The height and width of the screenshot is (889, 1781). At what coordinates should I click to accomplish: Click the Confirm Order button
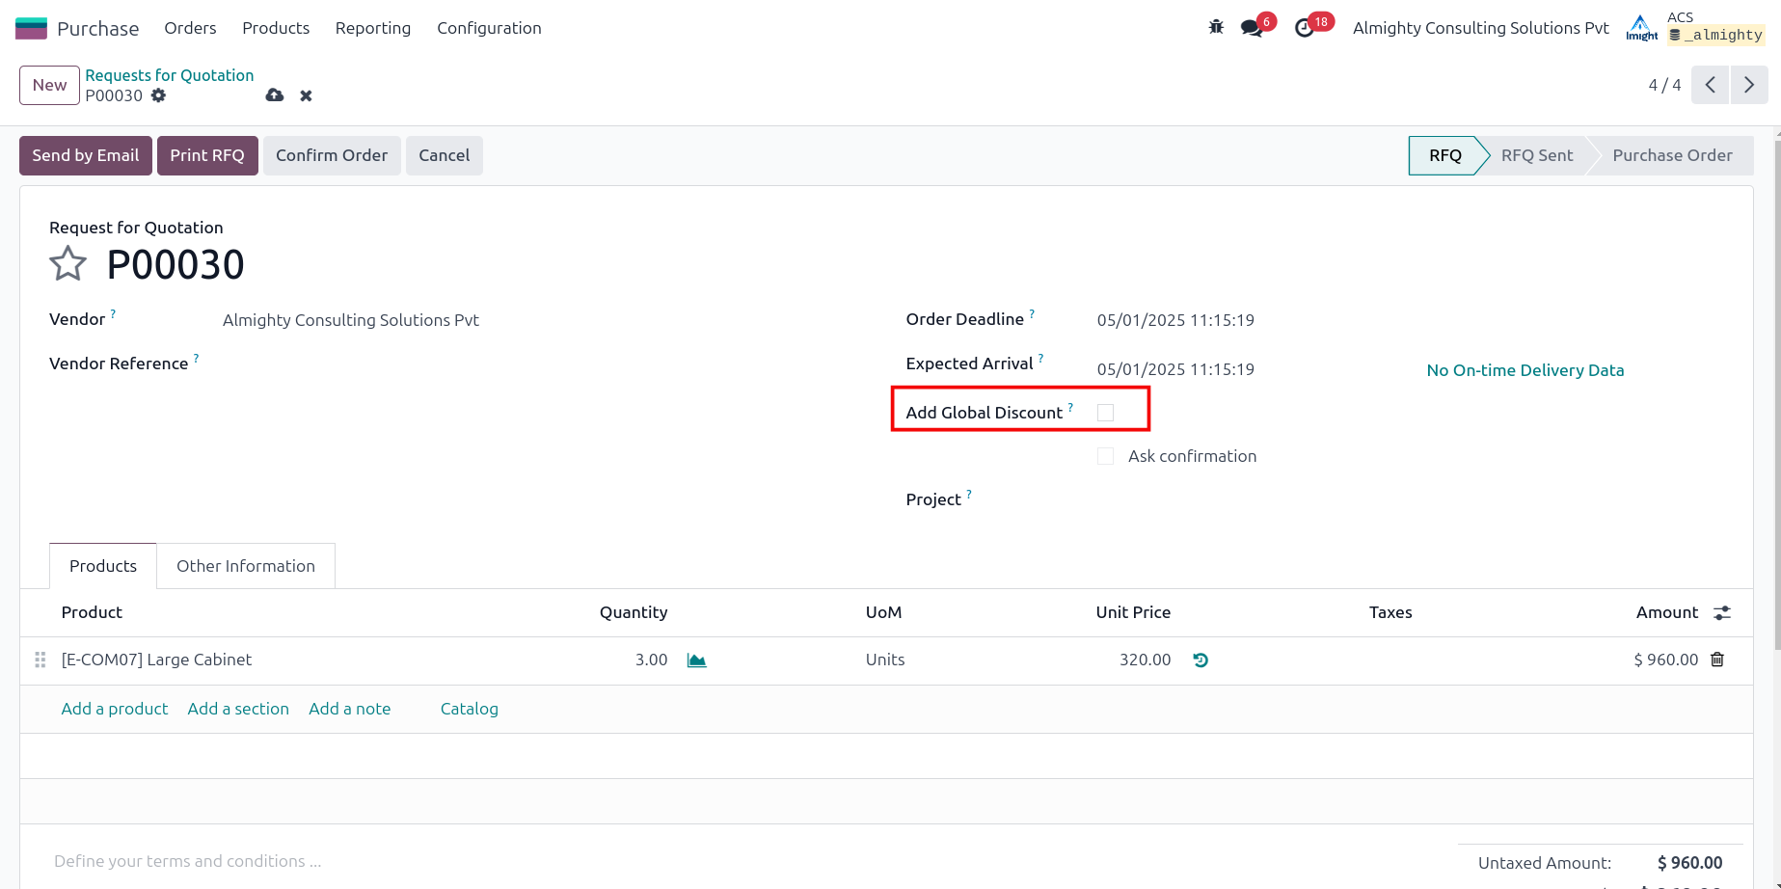click(x=332, y=155)
